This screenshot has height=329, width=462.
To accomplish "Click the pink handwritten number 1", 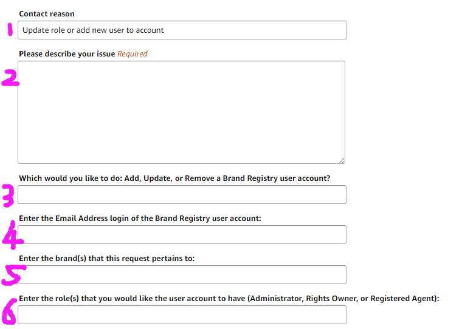I will tap(9, 29).
